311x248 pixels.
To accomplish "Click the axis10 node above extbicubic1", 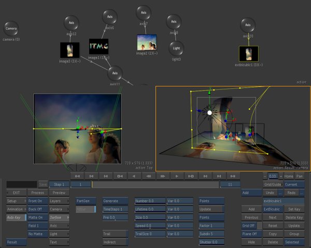I will (248, 25).
